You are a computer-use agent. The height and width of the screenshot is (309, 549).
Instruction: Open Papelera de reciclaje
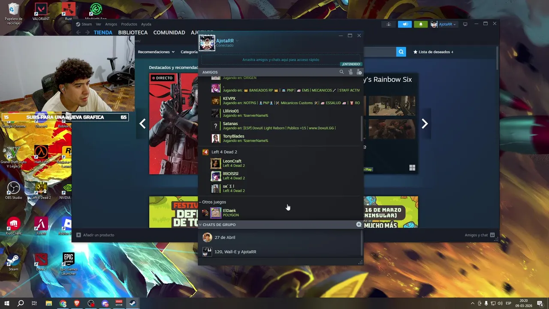[13, 14]
